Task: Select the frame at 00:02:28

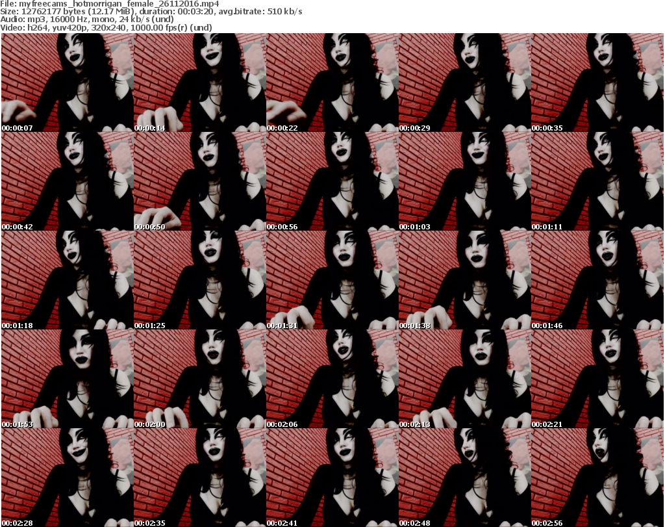Action: coord(67,478)
